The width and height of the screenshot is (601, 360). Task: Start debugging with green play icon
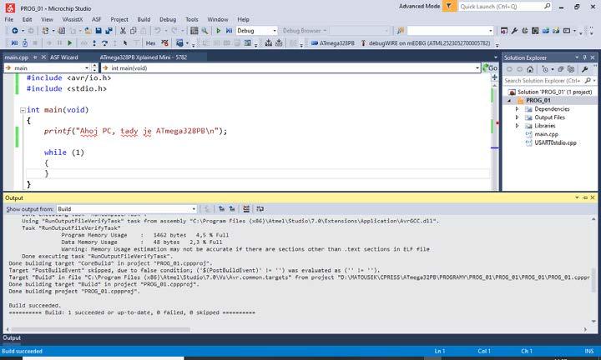pos(218,31)
